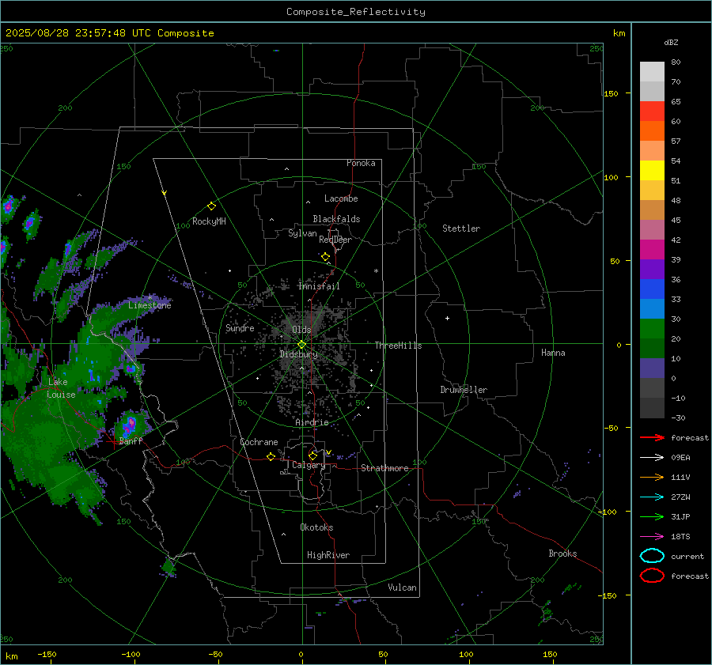Select the Blackfalds city label
This screenshot has width=712, height=665.
(336, 219)
